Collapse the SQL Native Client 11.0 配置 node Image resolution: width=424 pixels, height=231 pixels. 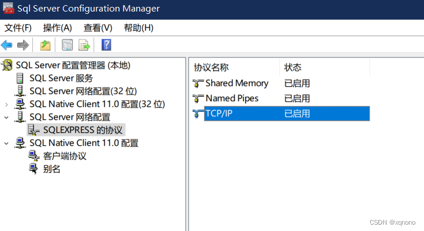(x=6, y=143)
